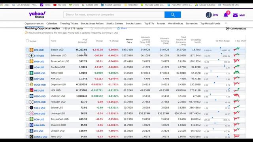Open the Top ETFs tab

149,24
